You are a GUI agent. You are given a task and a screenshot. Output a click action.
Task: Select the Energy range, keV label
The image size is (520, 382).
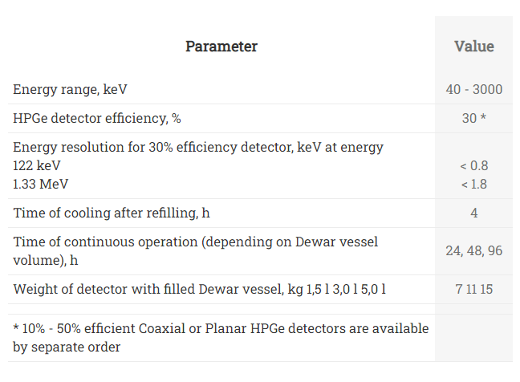click(x=70, y=90)
